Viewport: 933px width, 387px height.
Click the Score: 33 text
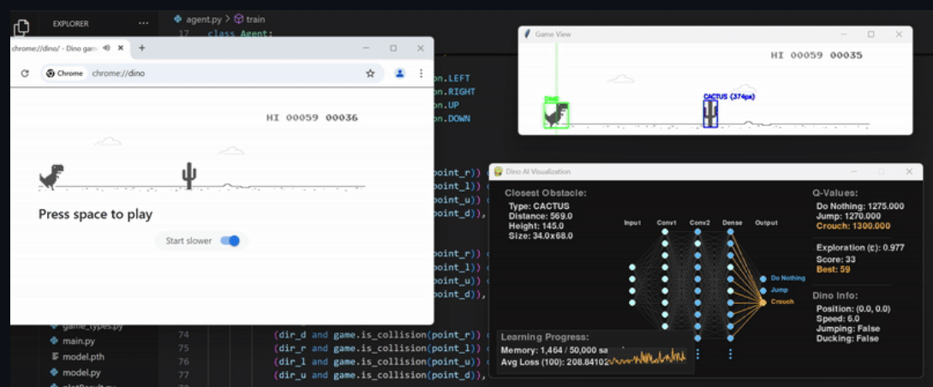click(x=835, y=259)
